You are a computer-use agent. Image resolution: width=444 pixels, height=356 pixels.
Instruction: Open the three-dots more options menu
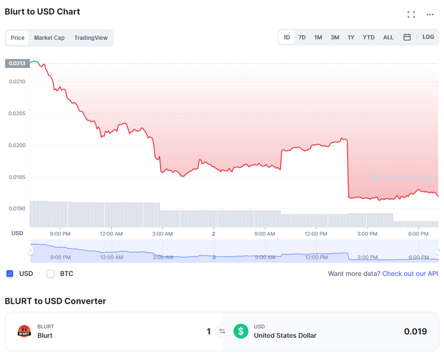pyautogui.click(x=430, y=14)
